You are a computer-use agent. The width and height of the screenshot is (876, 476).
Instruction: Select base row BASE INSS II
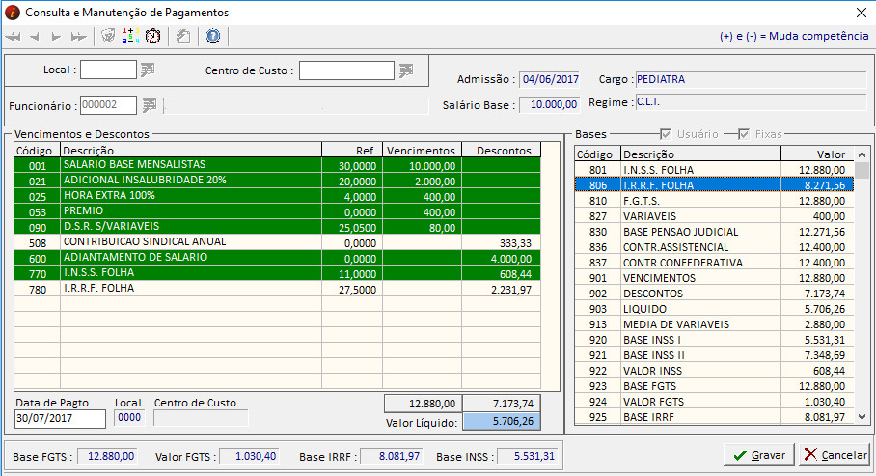(x=714, y=355)
